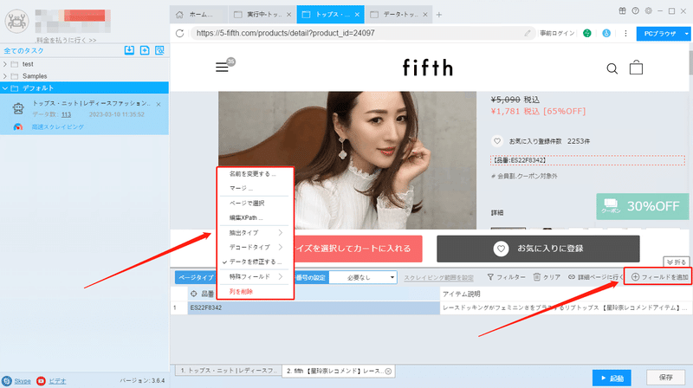Click the フィルター button
This screenshot has width=693, height=388.
pos(507,277)
